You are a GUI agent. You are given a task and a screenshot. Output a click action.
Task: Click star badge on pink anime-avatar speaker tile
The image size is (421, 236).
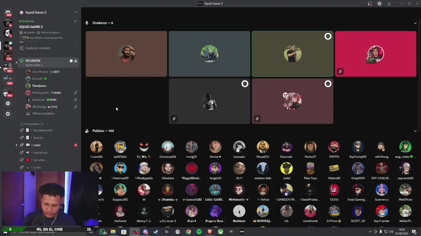(x=328, y=84)
